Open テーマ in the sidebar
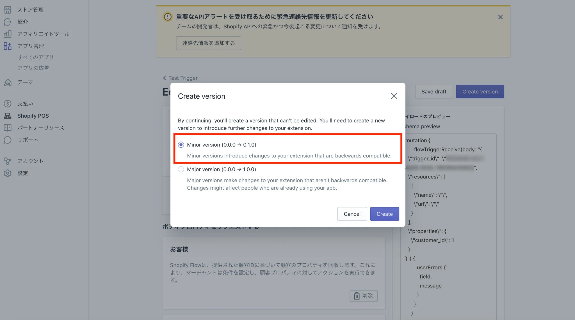 click(25, 82)
